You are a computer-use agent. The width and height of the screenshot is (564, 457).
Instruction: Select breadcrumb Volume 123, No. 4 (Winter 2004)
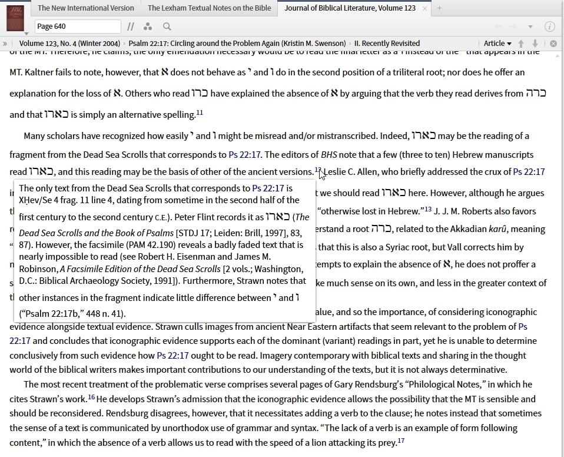[x=69, y=44]
